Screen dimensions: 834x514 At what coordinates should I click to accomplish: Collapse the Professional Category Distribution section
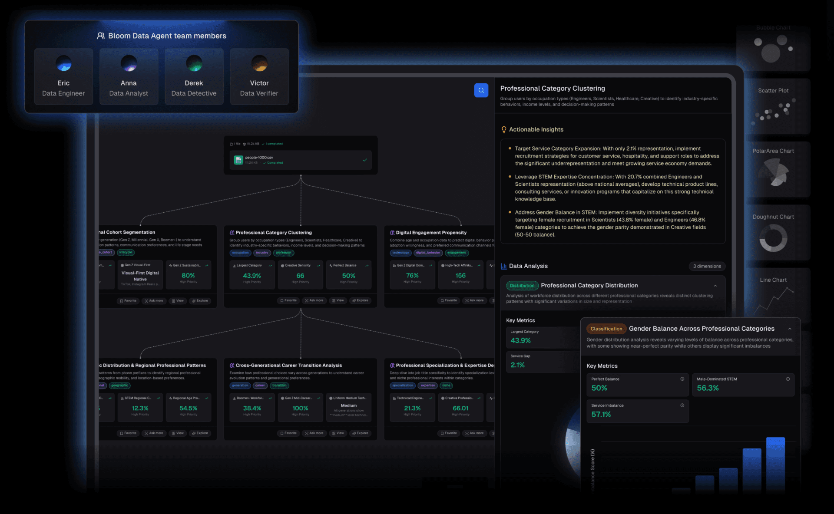click(x=716, y=286)
